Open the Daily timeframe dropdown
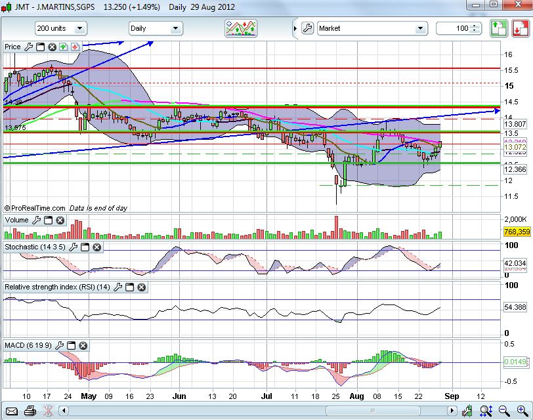Viewport: 533px width, 420px height. (x=156, y=28)
